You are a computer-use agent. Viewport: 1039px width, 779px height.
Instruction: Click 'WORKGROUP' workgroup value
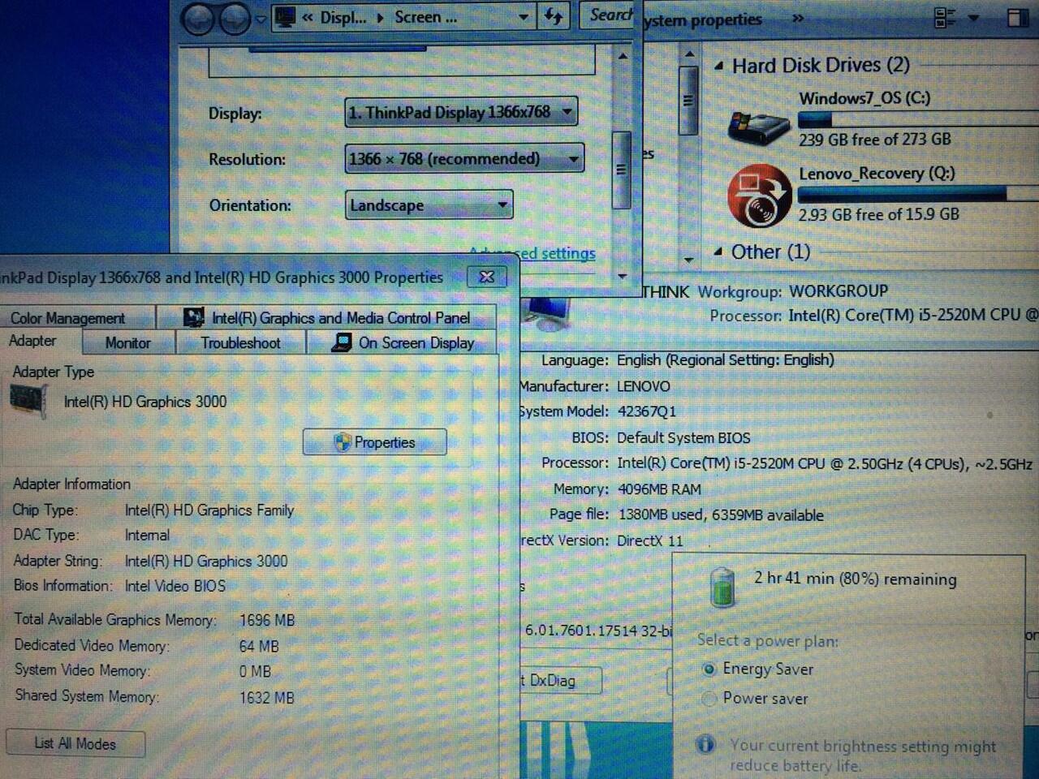839,291
